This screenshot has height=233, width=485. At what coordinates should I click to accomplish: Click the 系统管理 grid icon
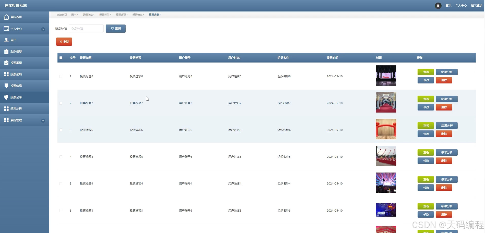click(6, 120)
